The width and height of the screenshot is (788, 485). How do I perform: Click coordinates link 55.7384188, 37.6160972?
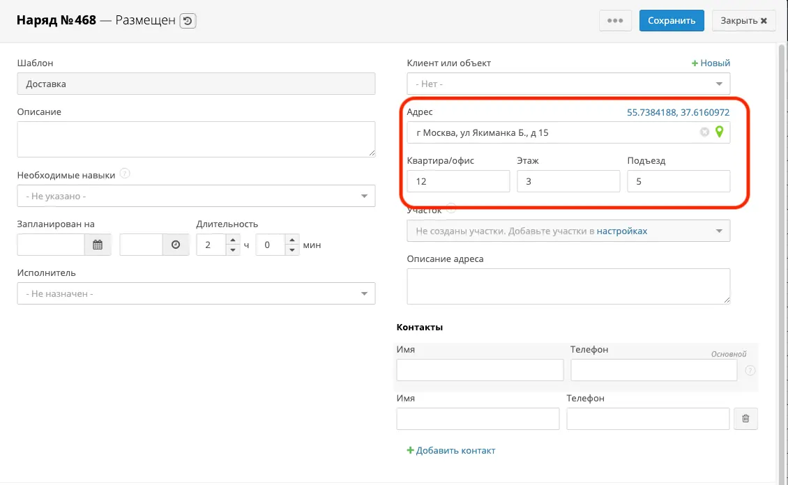pos(678,112)
